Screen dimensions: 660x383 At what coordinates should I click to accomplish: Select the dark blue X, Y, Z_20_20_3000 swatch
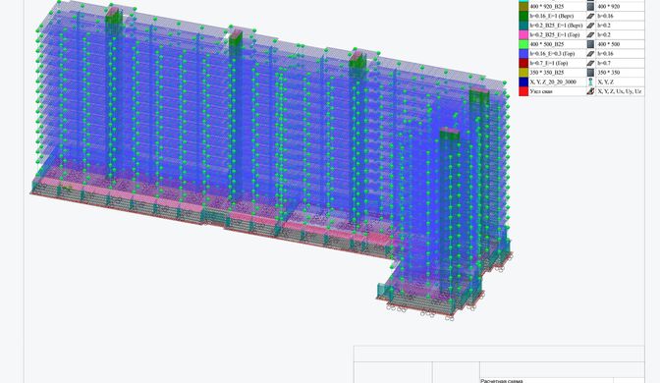pos(523,82)
